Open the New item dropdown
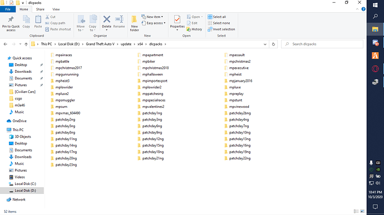Screen dimensions: 384x215 152,17
